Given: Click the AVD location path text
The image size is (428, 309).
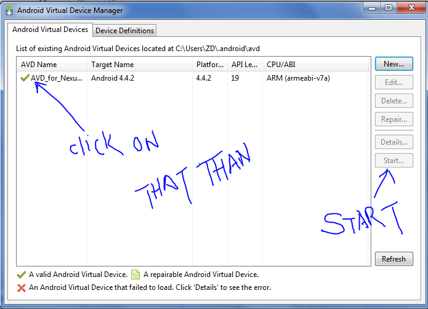Looking at the screenshot, I should coord(217,49).
